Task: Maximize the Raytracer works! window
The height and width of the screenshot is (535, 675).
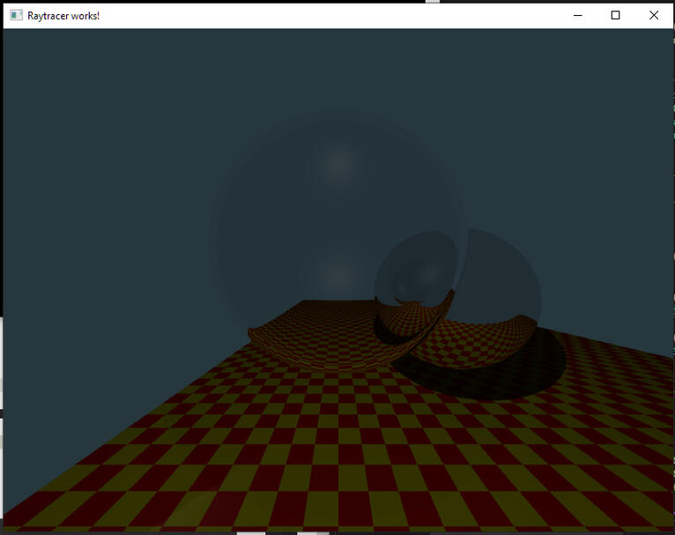Action: coord(616,16)
